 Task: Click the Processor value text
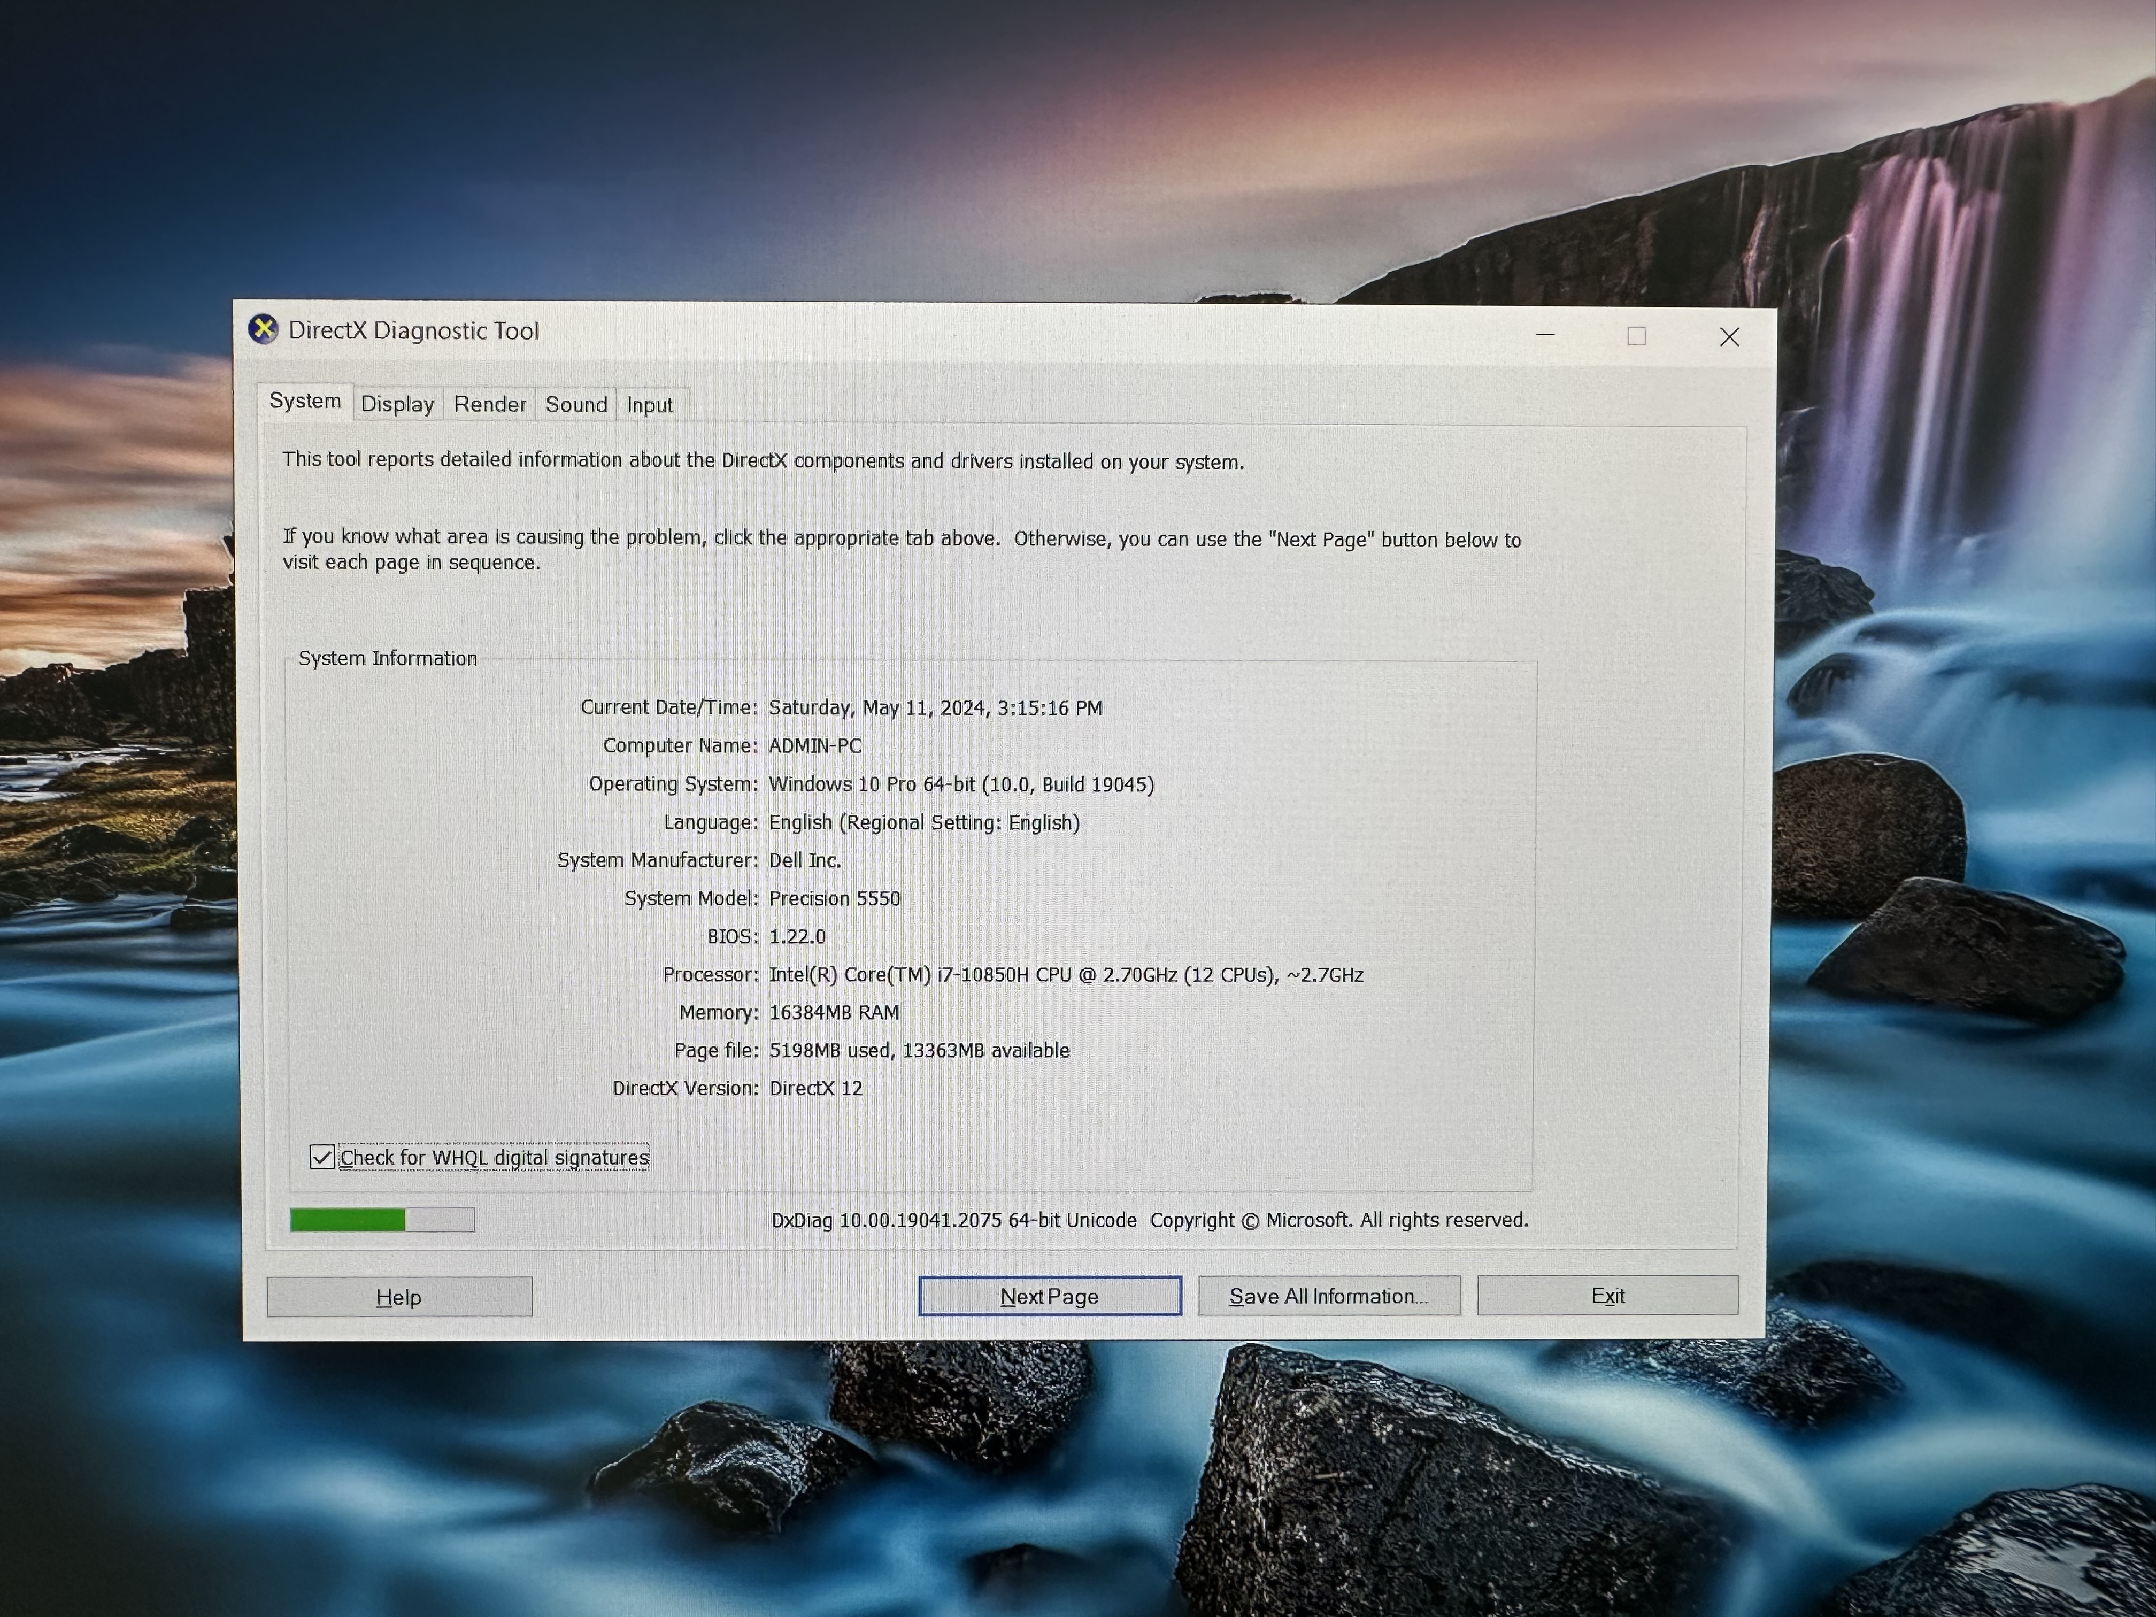click(x=1066, y=975)
